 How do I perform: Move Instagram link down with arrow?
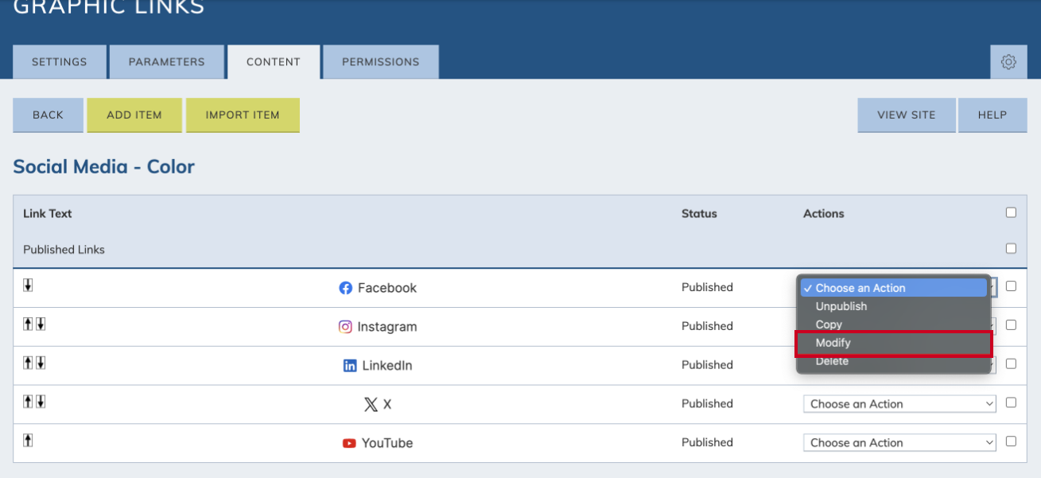coord(41,324)
